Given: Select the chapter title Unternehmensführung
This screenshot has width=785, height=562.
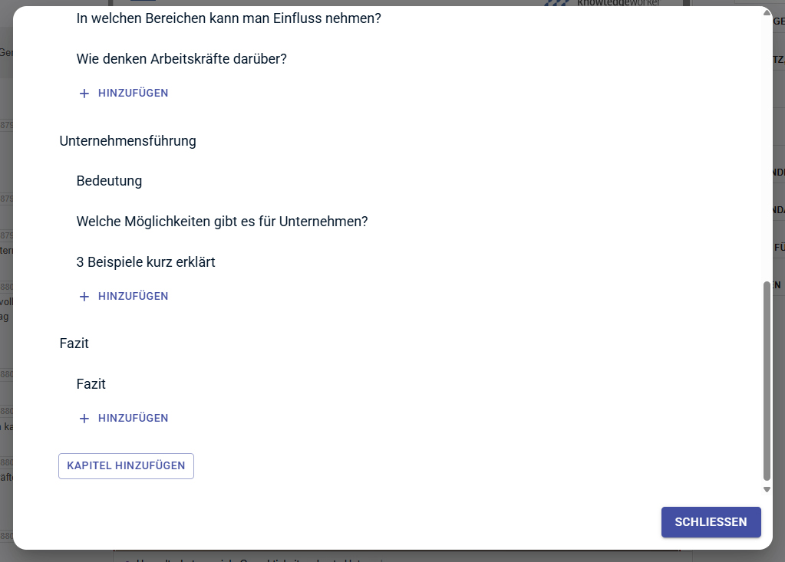Looking at the screenshot, I should tap(127, 141).
